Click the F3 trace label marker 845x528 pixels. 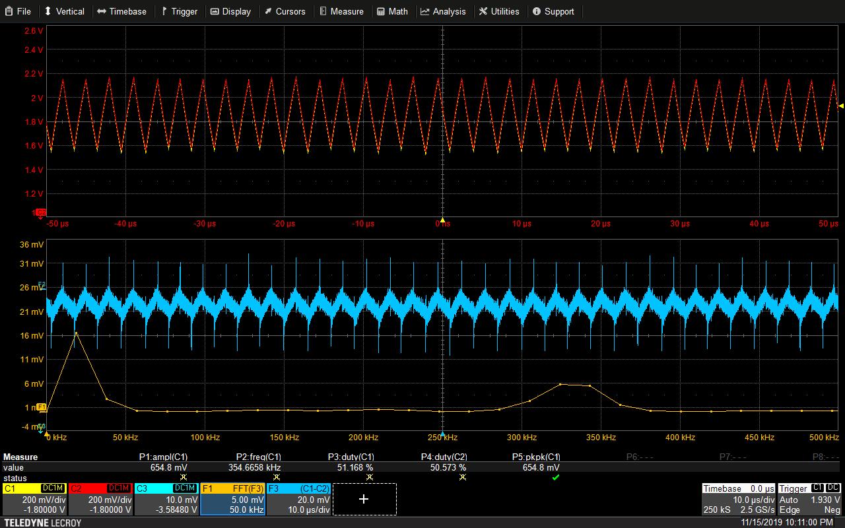[x=42, y=285]
